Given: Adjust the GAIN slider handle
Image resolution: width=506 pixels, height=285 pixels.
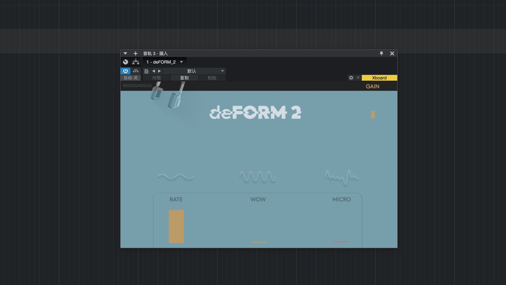Looking at the screenshot, I should tap(373, 115).
